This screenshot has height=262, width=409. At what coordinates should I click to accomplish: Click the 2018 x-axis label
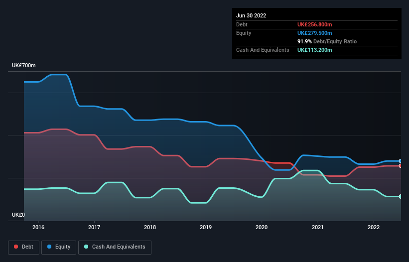(x=150, y=227)
